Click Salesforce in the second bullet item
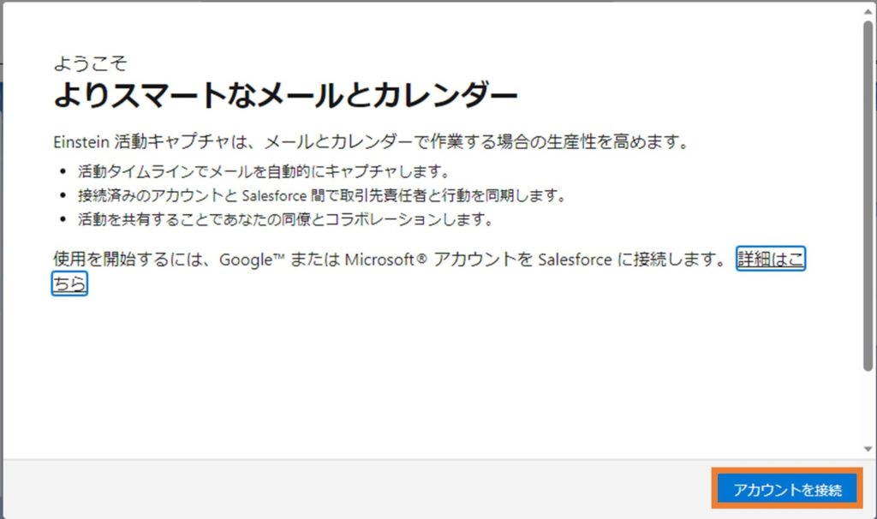The height and width of the screenshot is (519, 877). tap(271, 195)
